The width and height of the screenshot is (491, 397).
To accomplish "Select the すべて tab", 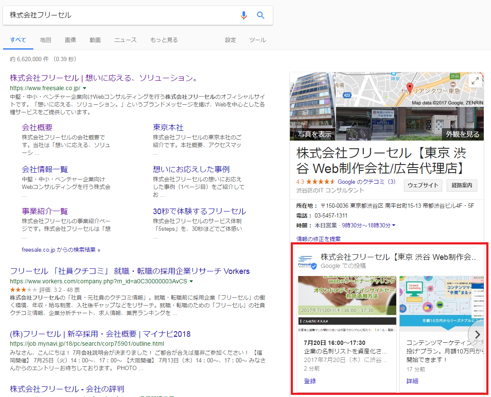I will pyautogui.click(x=18, y=40).
